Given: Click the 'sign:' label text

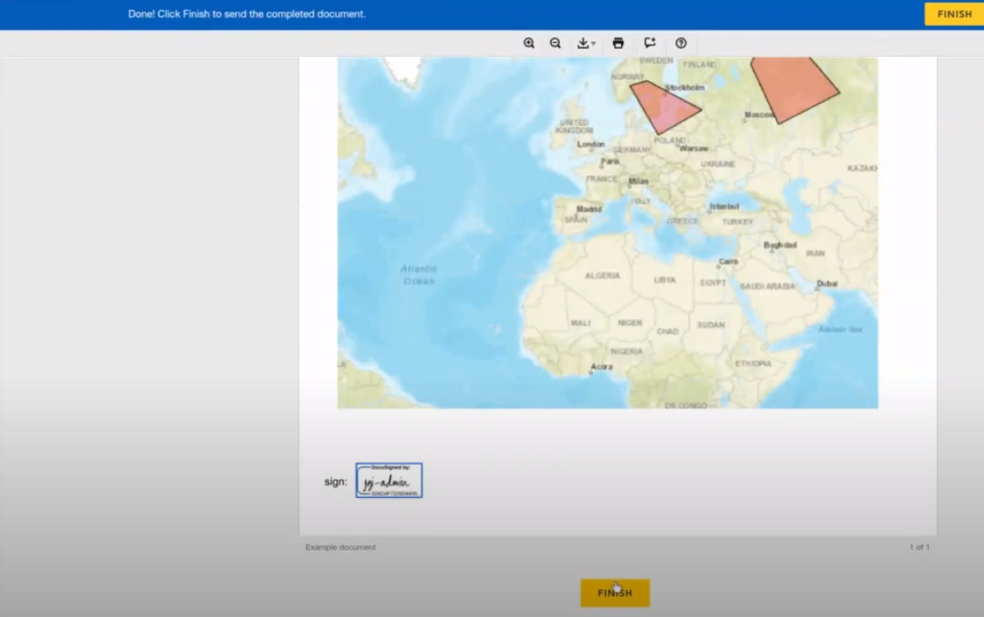Looking at the screenshot, I should tap(336, 481).
